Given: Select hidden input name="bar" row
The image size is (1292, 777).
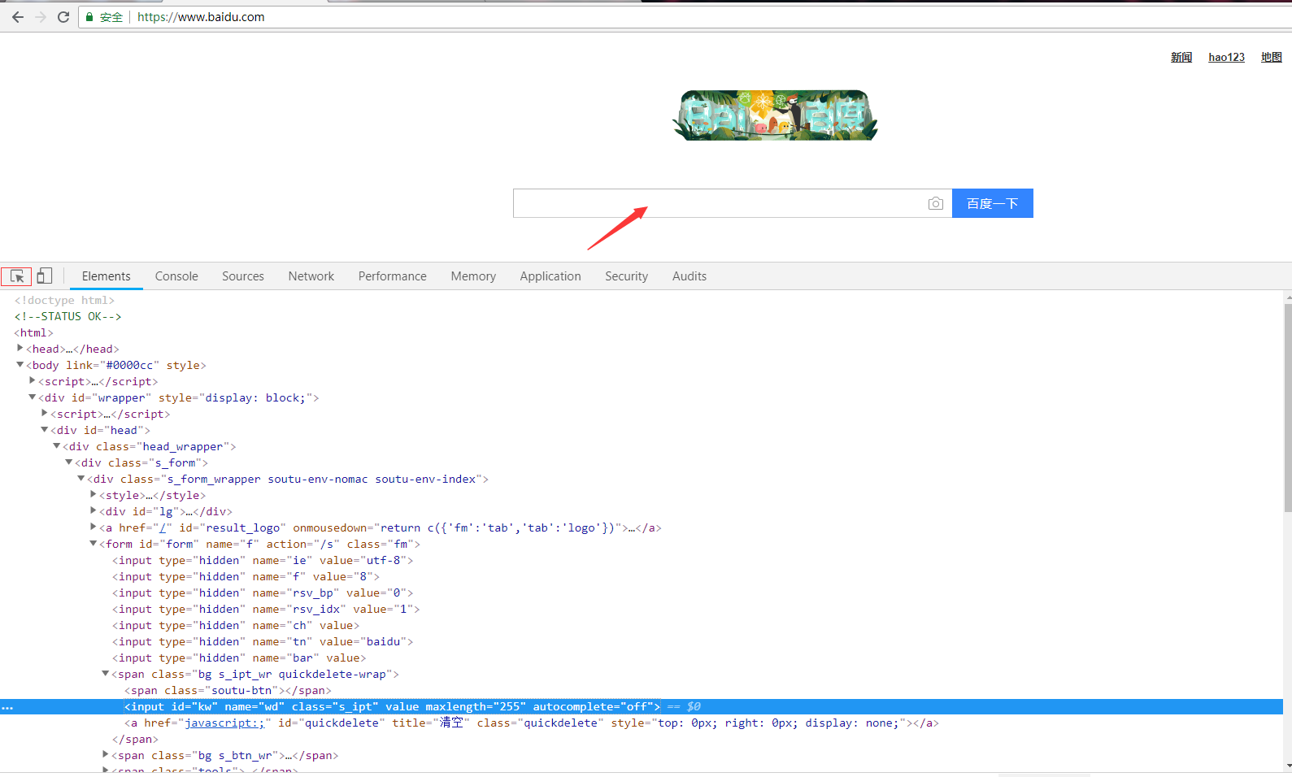Looking at the screenshot, I should pyautogui.click(x=239, y=658).
